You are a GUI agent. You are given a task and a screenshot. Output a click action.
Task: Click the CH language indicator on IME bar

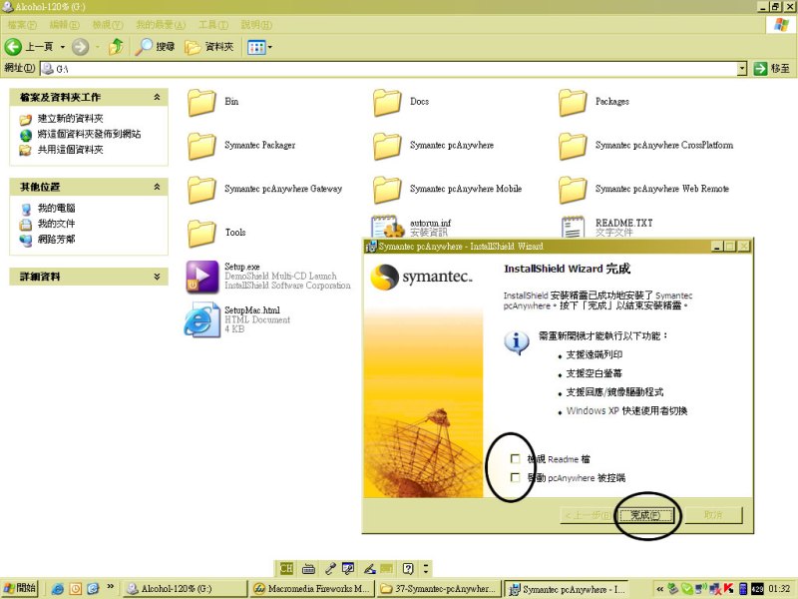point(286,568)
